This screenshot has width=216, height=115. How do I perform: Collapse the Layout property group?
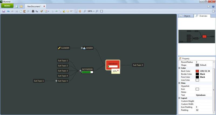[179, 98]
